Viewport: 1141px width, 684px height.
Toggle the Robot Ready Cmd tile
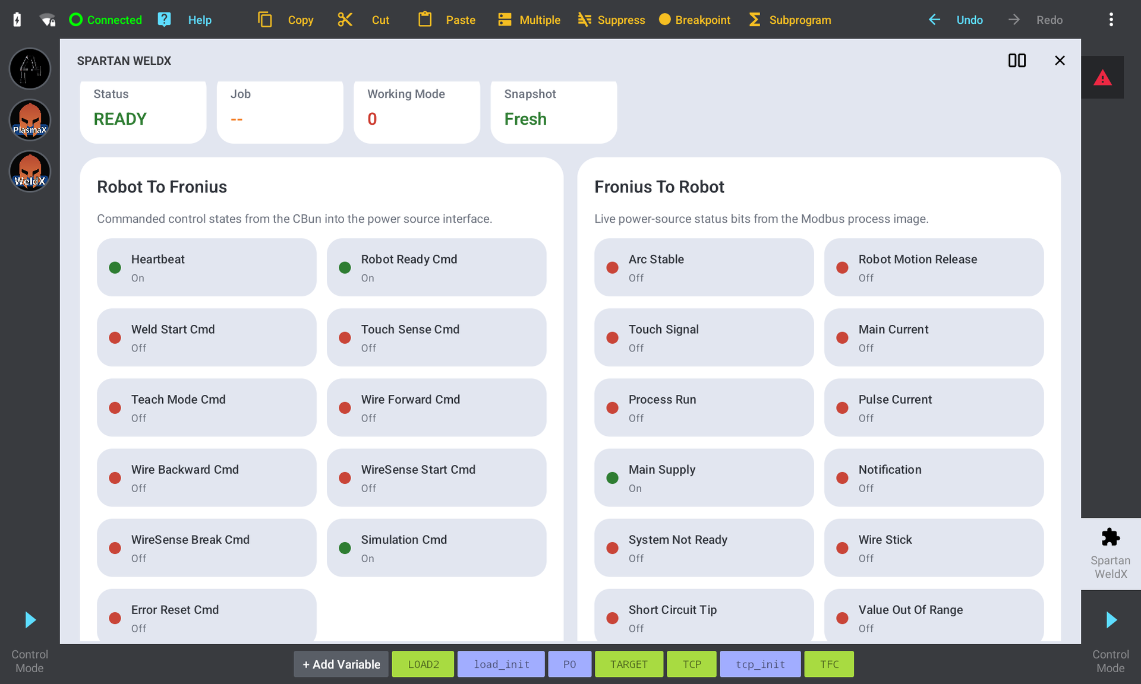click(x=436, y=267)
